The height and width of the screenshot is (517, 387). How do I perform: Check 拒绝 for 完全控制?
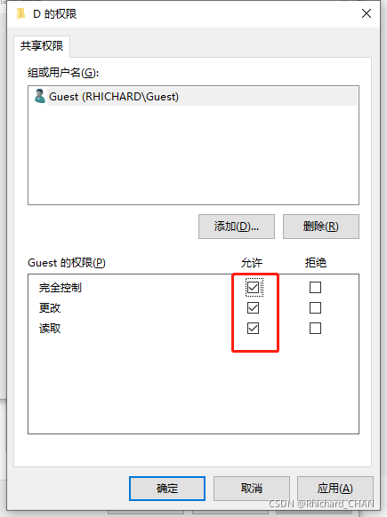pos(315,287)
